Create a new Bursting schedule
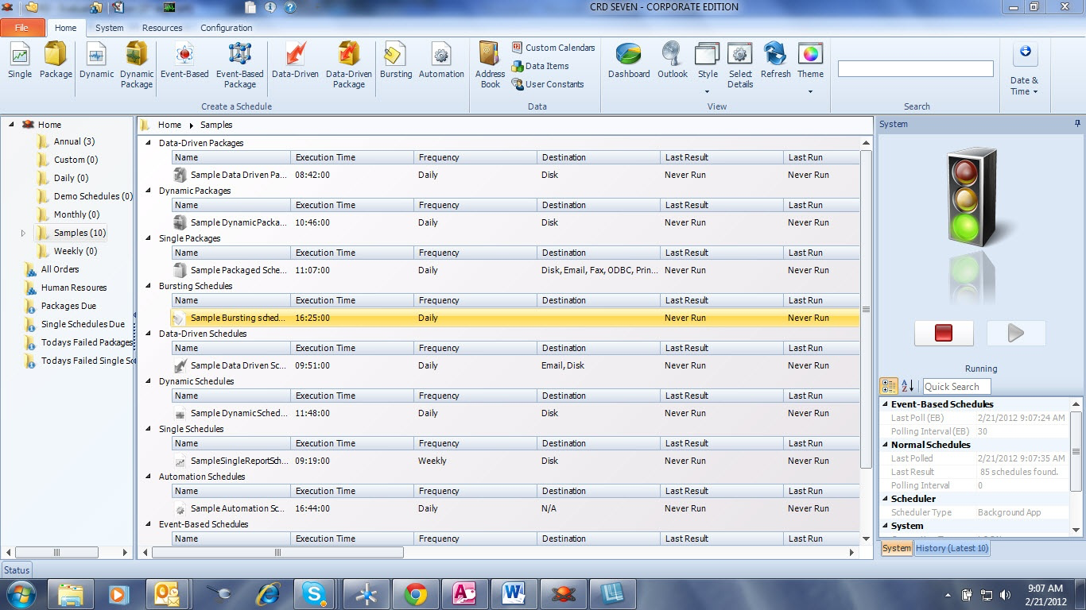The image size is (1086, 610). (x=395, y=64)
